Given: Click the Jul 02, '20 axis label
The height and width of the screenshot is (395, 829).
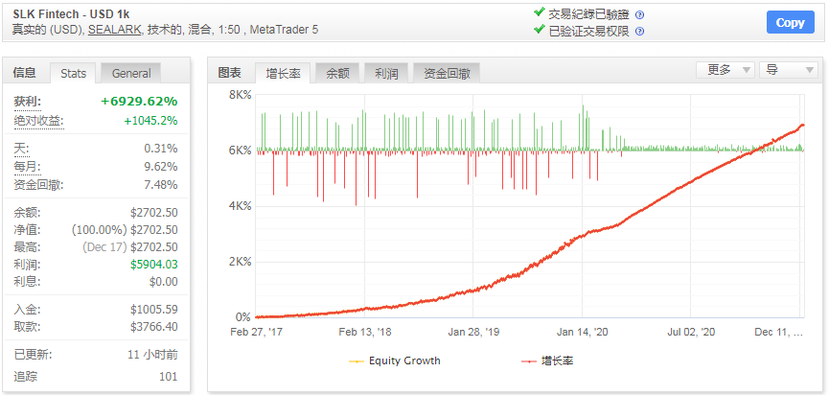Looking at the screenshot, I should 691,332.
